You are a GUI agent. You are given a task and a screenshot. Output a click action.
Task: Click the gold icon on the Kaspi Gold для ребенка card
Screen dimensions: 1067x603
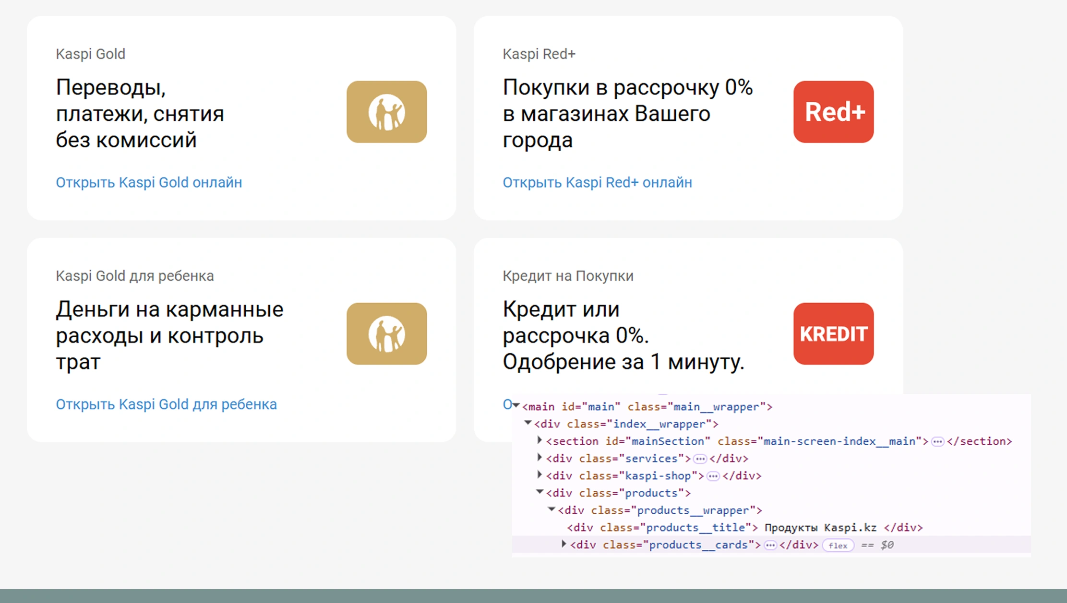click(386, 333)
